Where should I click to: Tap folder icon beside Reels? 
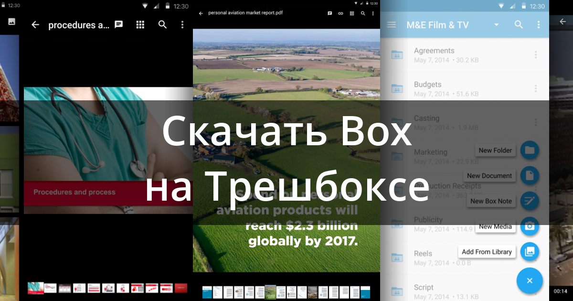(x=397, y=258)
